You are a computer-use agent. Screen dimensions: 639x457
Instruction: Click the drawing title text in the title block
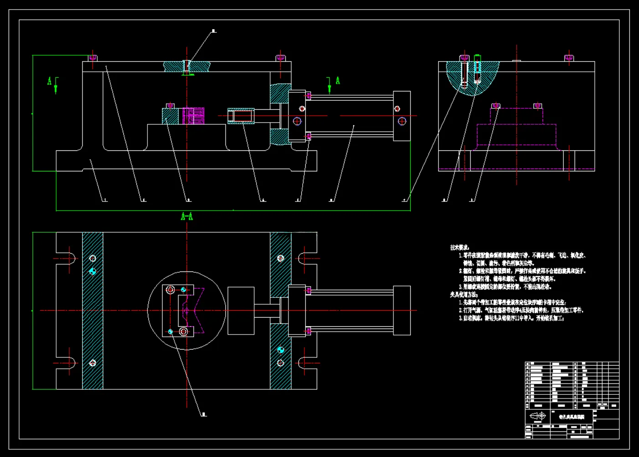coord(571,417)
